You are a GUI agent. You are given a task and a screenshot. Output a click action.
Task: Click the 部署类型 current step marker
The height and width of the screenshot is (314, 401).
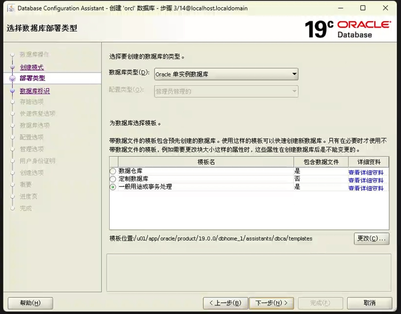[12, 78]
